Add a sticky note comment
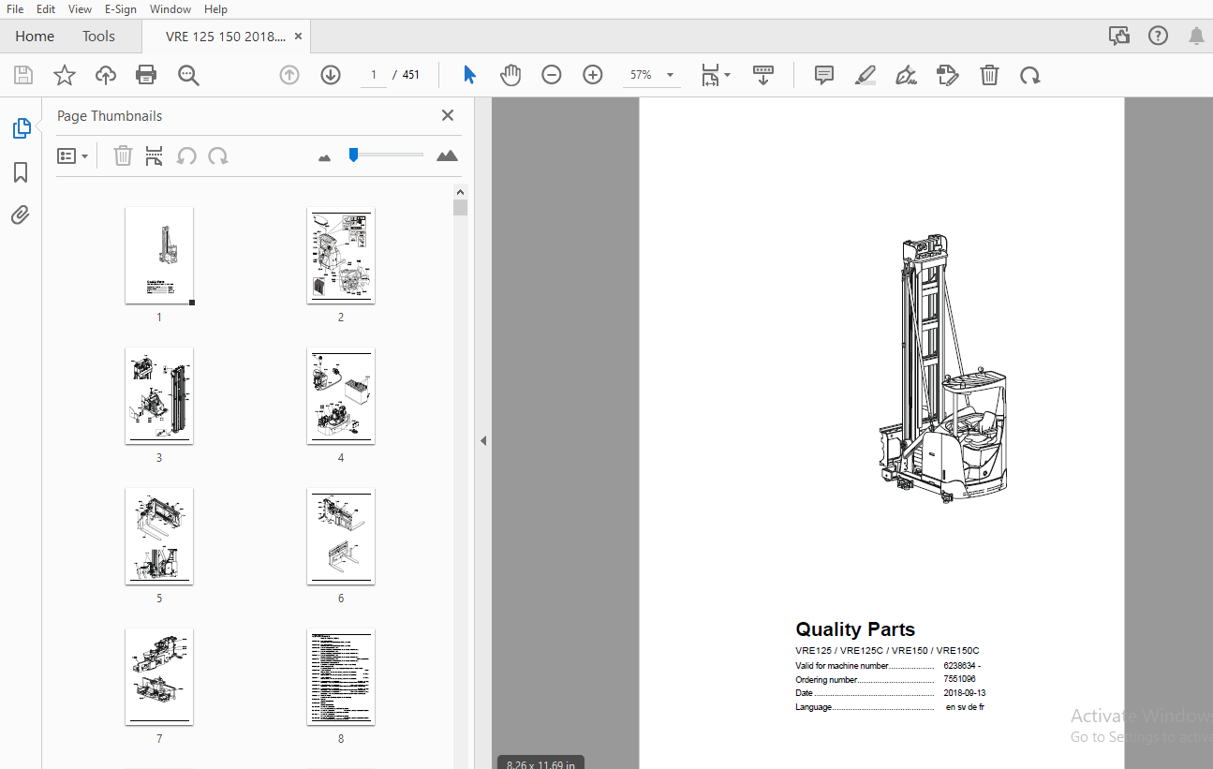The image size is (1213, 769). [824, 75]
